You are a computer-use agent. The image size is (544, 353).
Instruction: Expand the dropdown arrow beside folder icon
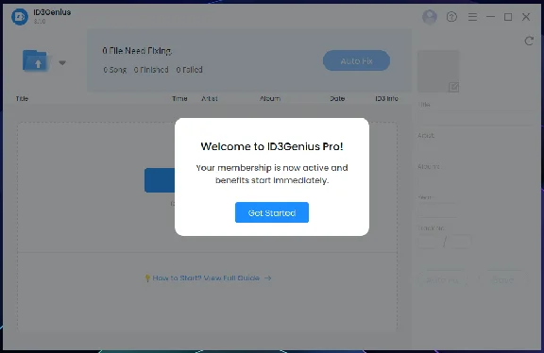[x=62, y=62]
